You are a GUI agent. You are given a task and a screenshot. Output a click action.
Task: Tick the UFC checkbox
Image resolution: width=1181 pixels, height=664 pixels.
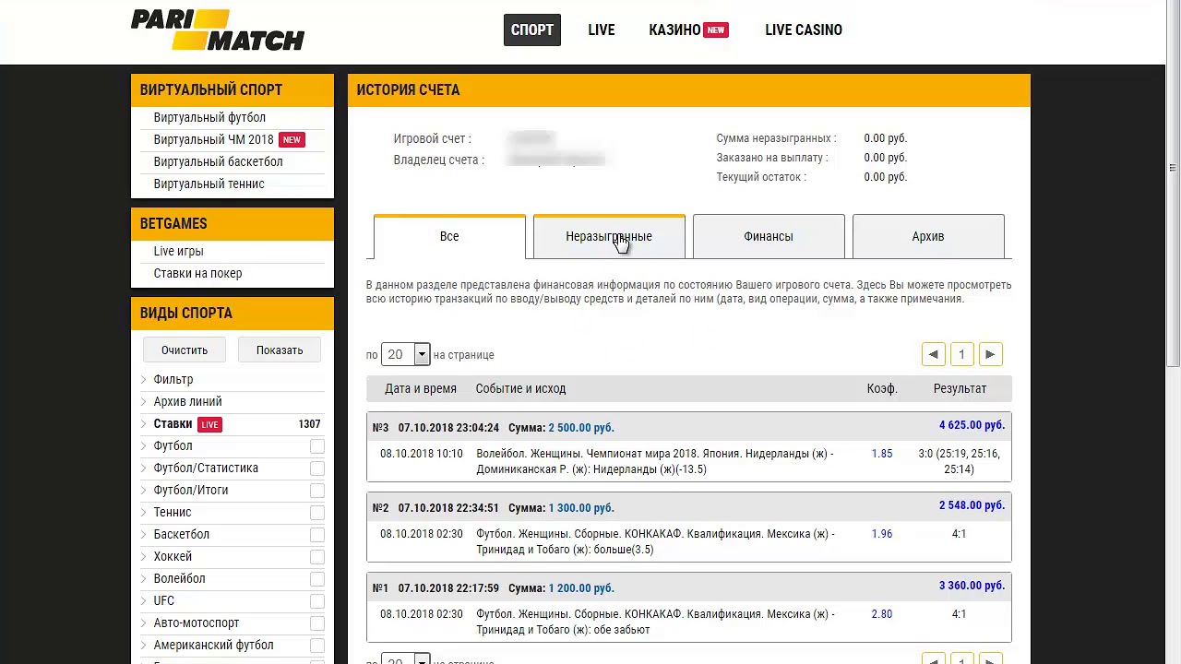click(x=317, y=601)
